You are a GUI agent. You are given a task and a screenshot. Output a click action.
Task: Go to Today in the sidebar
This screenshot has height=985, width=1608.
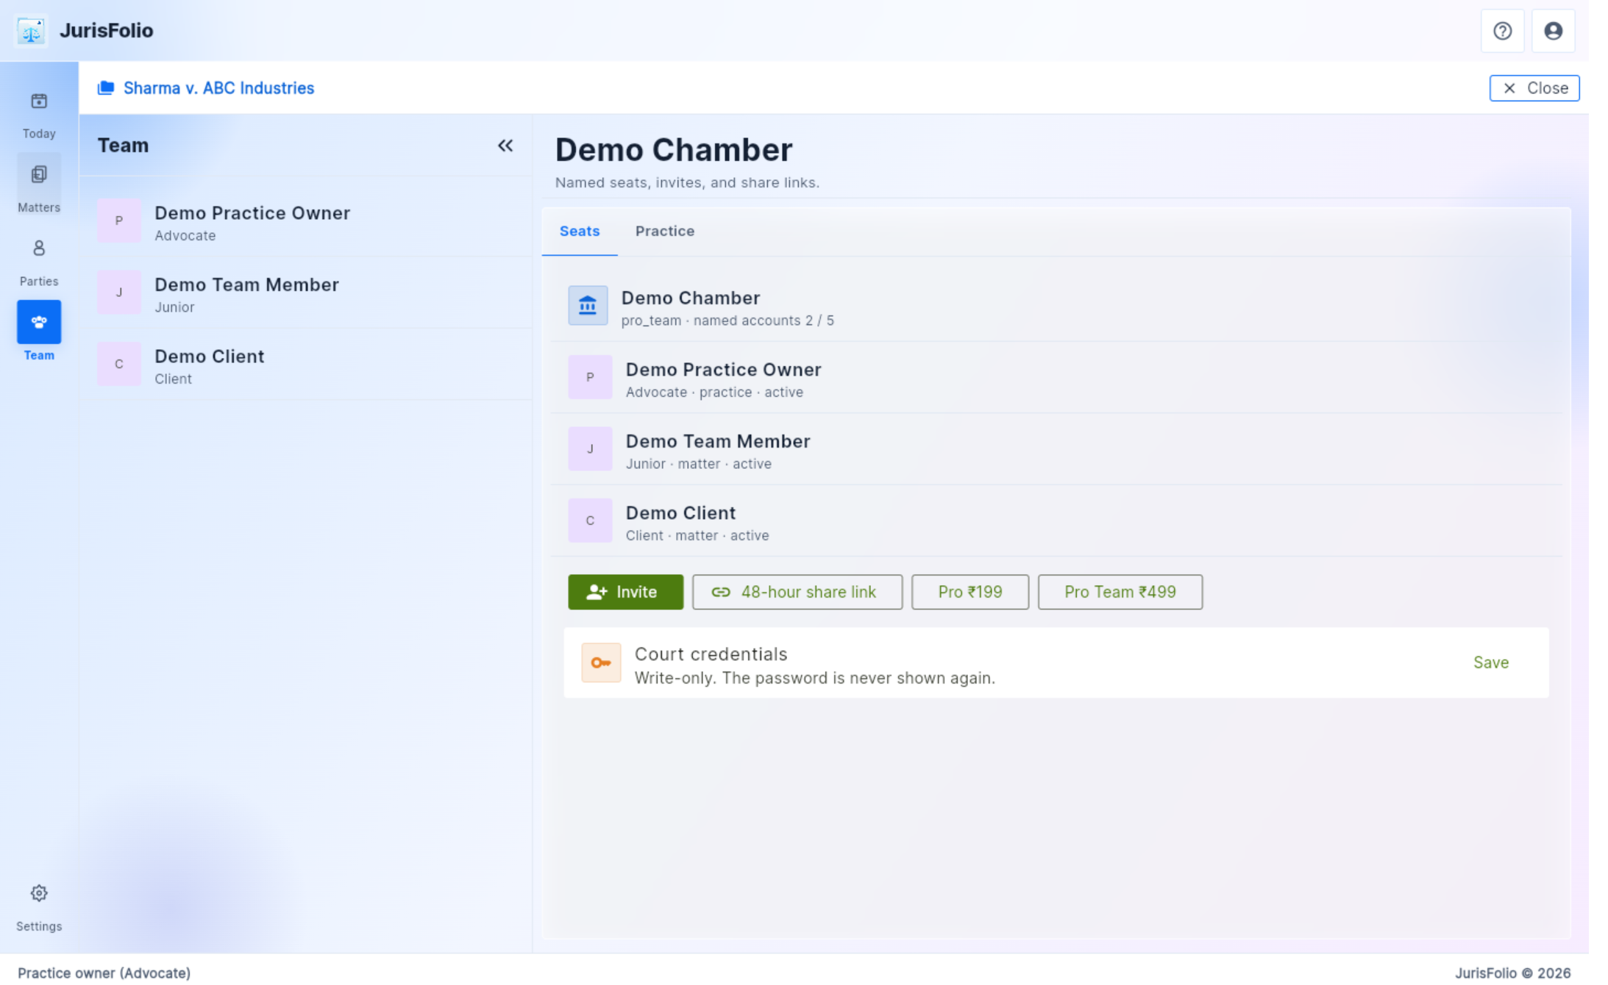click(x=39, y=115)
